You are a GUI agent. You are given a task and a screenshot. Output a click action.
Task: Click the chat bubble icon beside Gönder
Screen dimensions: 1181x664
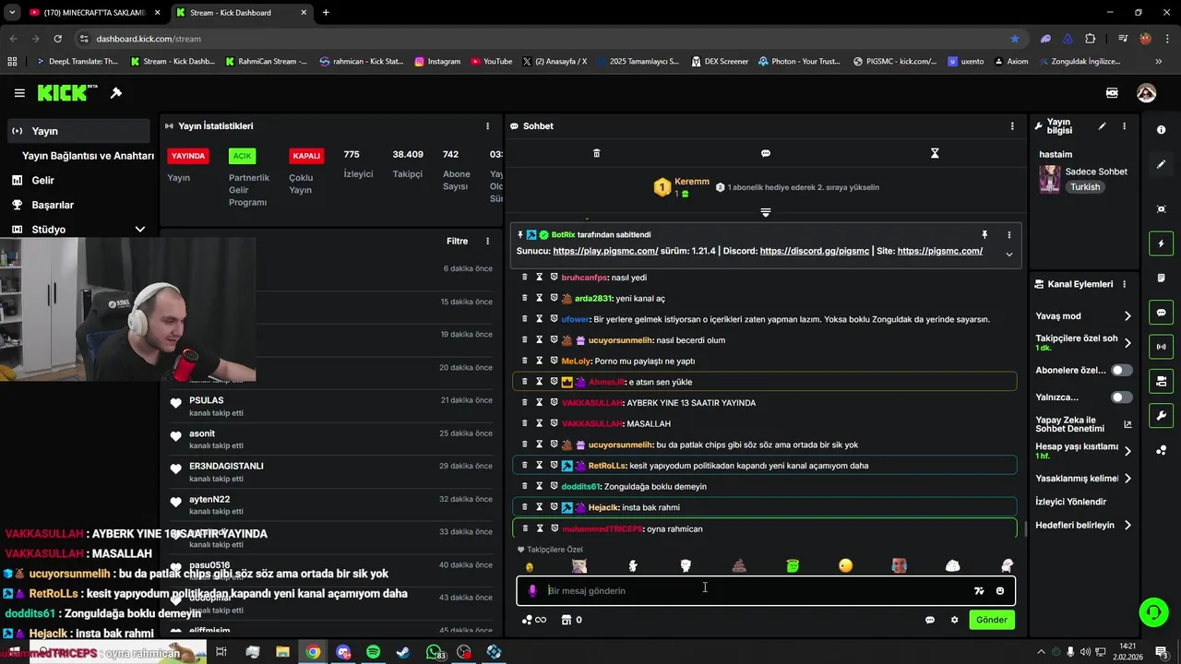click(x=930, y=620)
